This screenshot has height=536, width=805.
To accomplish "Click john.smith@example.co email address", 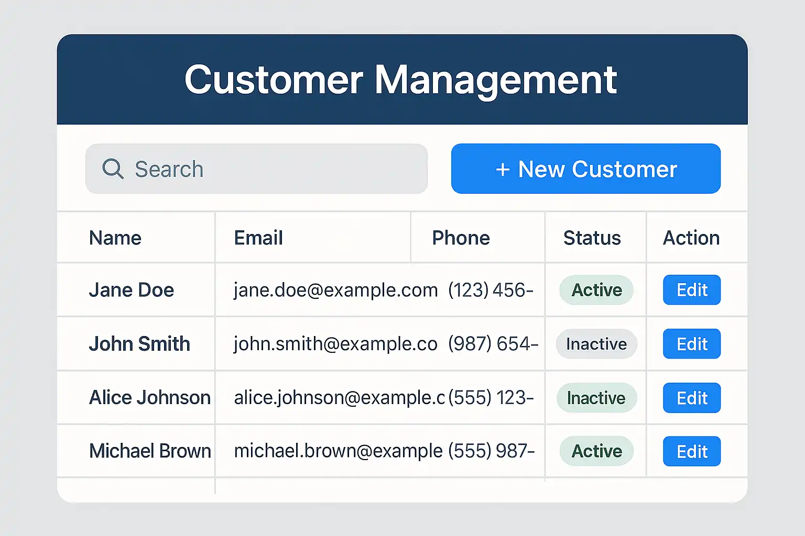I will click(x=335, y=344).
